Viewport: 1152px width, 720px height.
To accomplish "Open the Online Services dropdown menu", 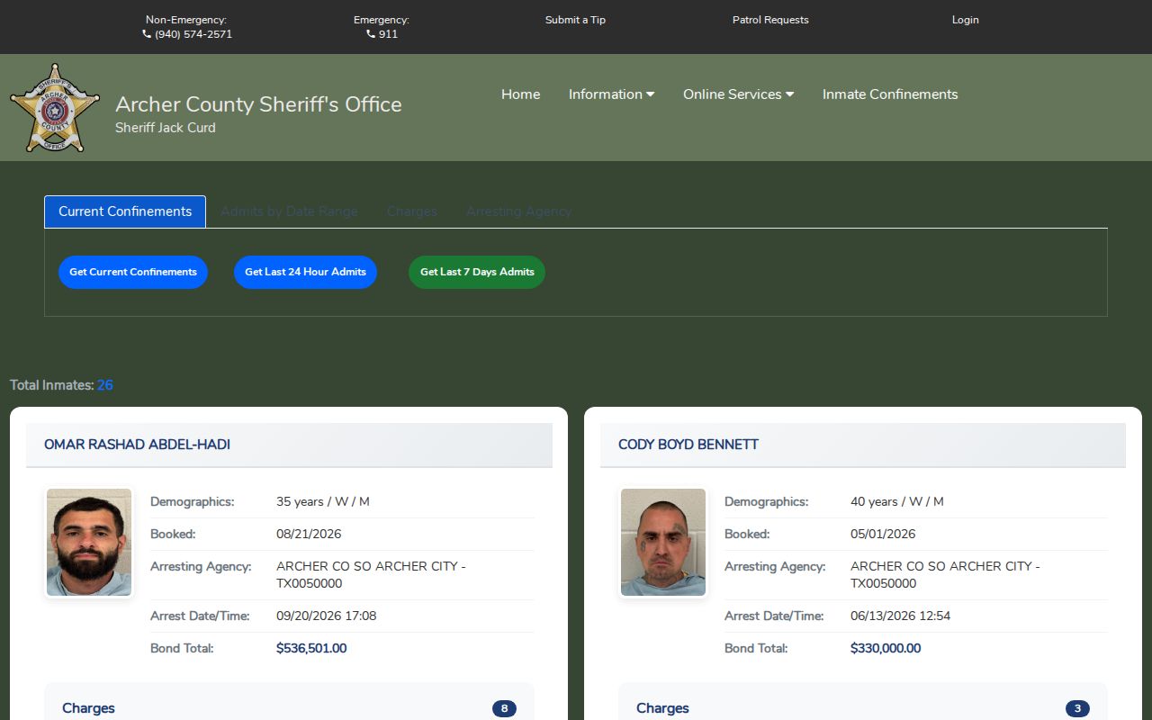I will tap(738, 94).
